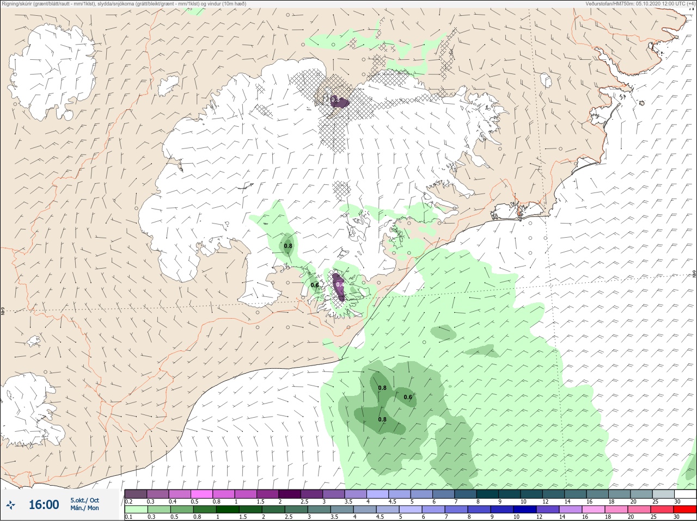The width and height of the screenshot is (697, 521).
Task: Click the Rigning/skúrir map title text
Action: pyautogui.click(x=124, y=3)
